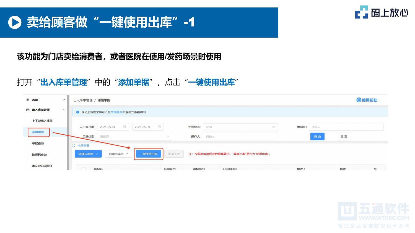Open 本企业追溯验证 from the sidebar
The image size is (415, 233).
click(x=42, y=166)
